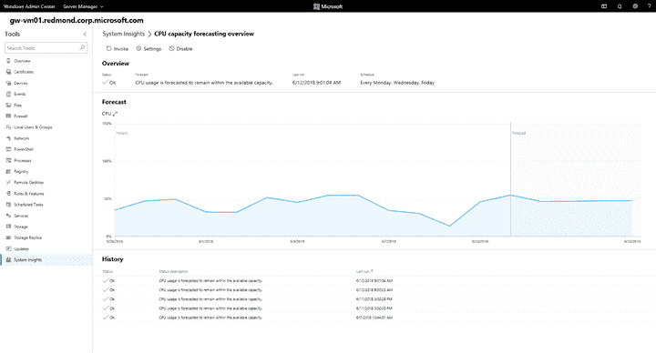Click in the Search Tools field

(x=42, y=48)
